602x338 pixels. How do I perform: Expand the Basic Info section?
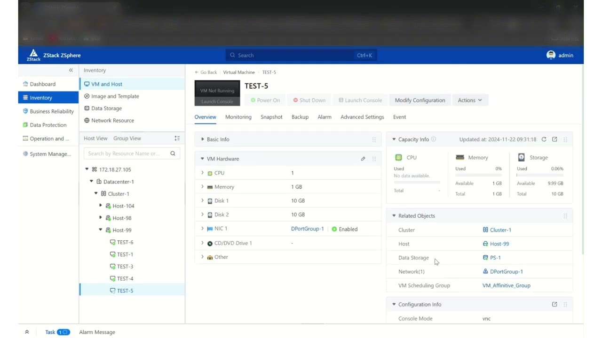(x=203, y=139)
